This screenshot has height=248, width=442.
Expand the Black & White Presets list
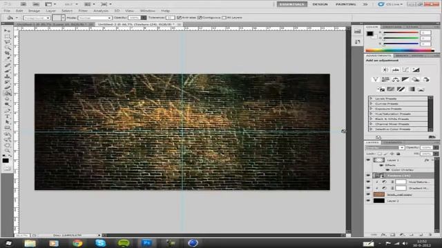(x=372, y=119)
